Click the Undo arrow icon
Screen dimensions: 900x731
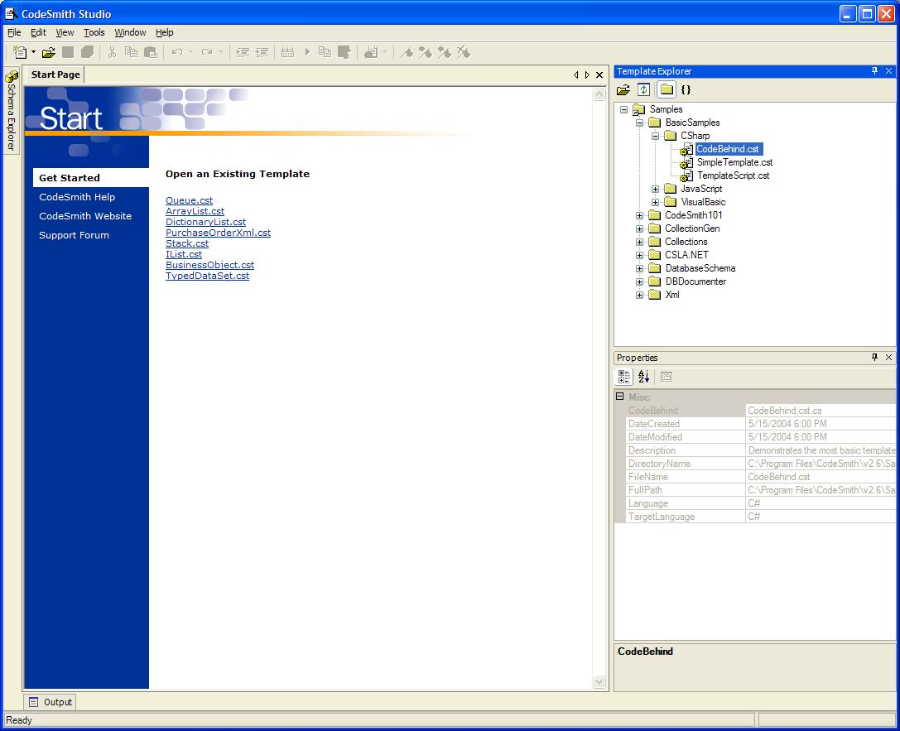(x=177, y=53)
